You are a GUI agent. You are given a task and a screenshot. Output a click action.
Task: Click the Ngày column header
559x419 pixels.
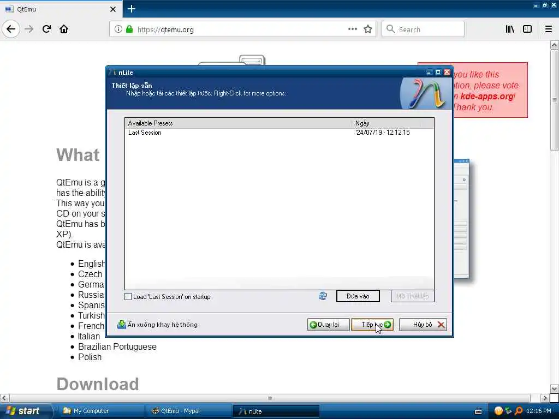pos(386,123)
